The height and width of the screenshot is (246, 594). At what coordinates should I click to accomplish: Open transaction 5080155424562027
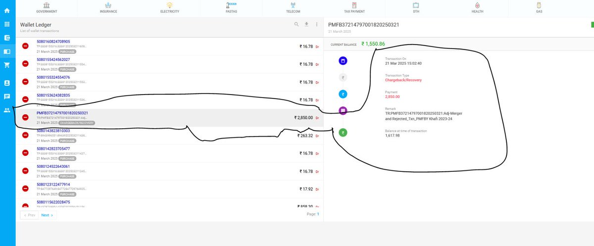(53, 59)
